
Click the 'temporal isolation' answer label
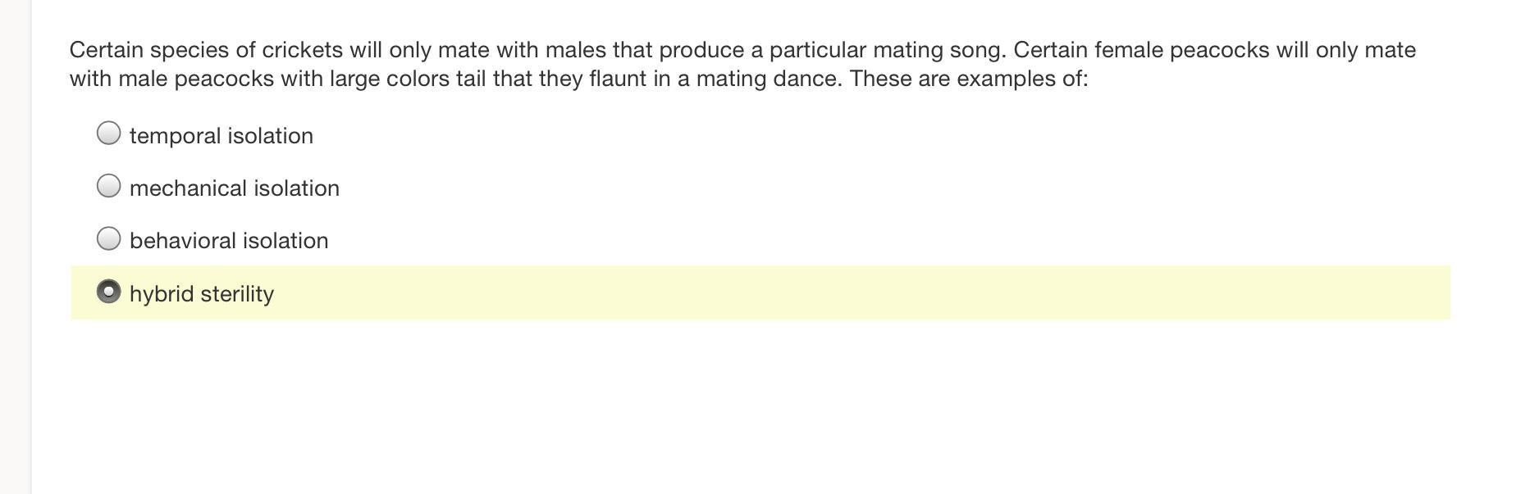[x=222, y=135]
